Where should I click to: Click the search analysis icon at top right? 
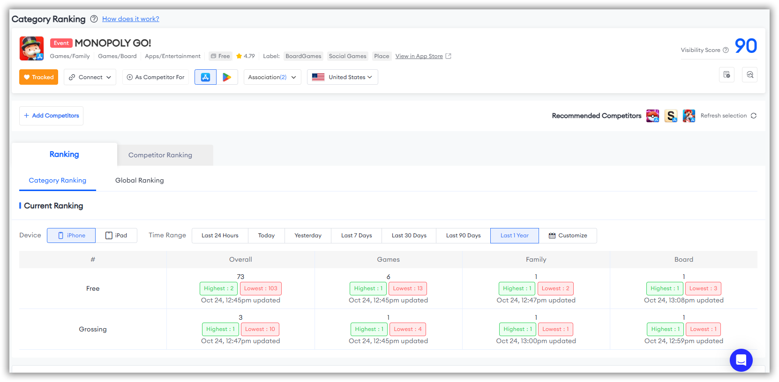pos(749,75)
